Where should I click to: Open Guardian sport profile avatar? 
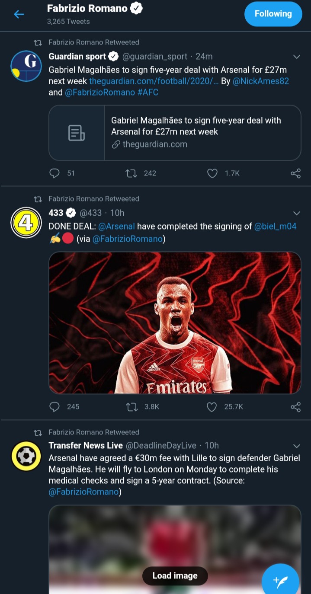point(26,66)
